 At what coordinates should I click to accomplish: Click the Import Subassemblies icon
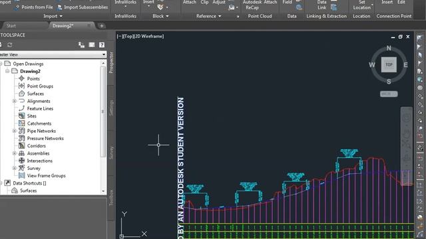click(59, 7)
